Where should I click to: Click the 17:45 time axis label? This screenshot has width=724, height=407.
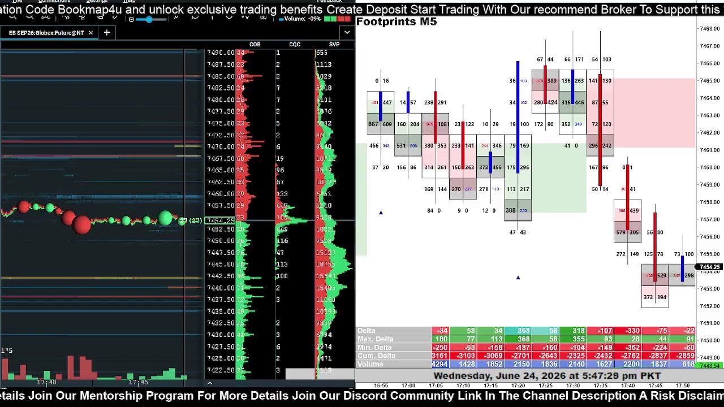pyautogui.click(x=138, y=383)
